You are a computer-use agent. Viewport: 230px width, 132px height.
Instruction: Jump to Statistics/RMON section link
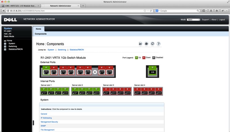(77, 50)
